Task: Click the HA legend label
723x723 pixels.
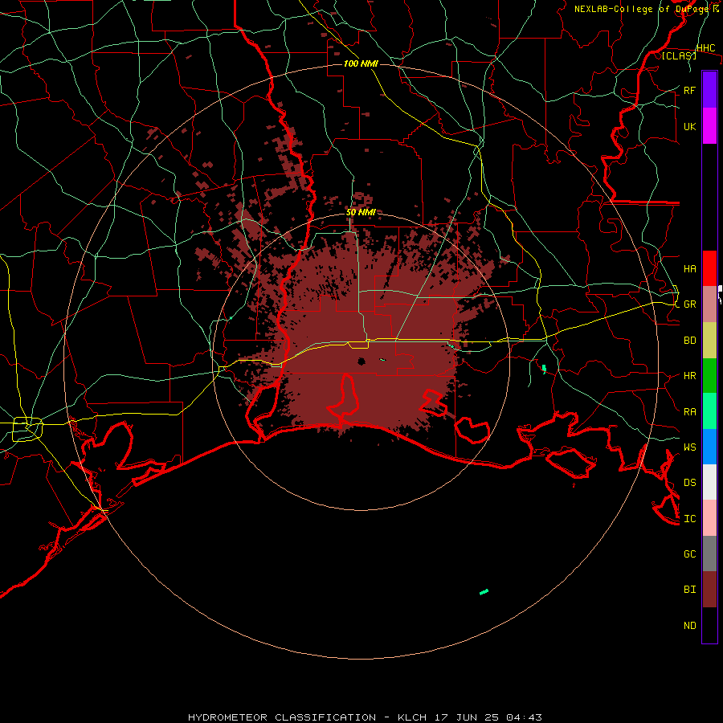Action: click(689, 268)
